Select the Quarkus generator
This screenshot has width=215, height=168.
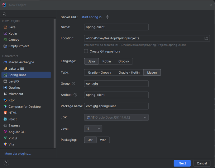click(x=14, y=88)
